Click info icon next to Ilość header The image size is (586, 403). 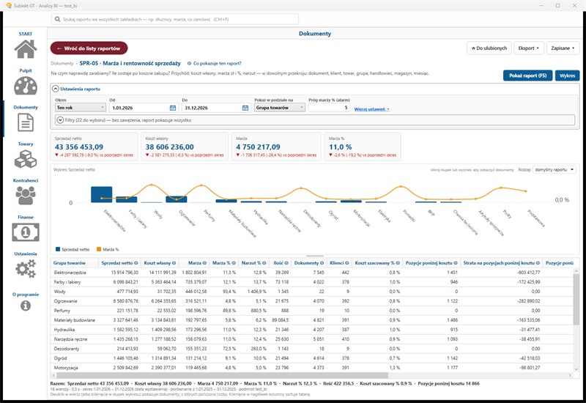tap(286, 263)
